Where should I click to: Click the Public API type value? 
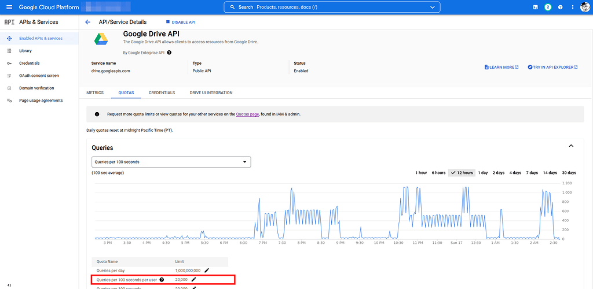201,71
